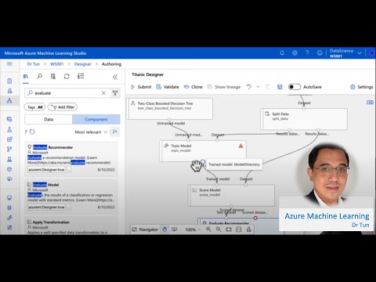Image resolution: width=376 pixels, height=282 pixels.
Task: Submit the pipeline
Action: (141, 87)
